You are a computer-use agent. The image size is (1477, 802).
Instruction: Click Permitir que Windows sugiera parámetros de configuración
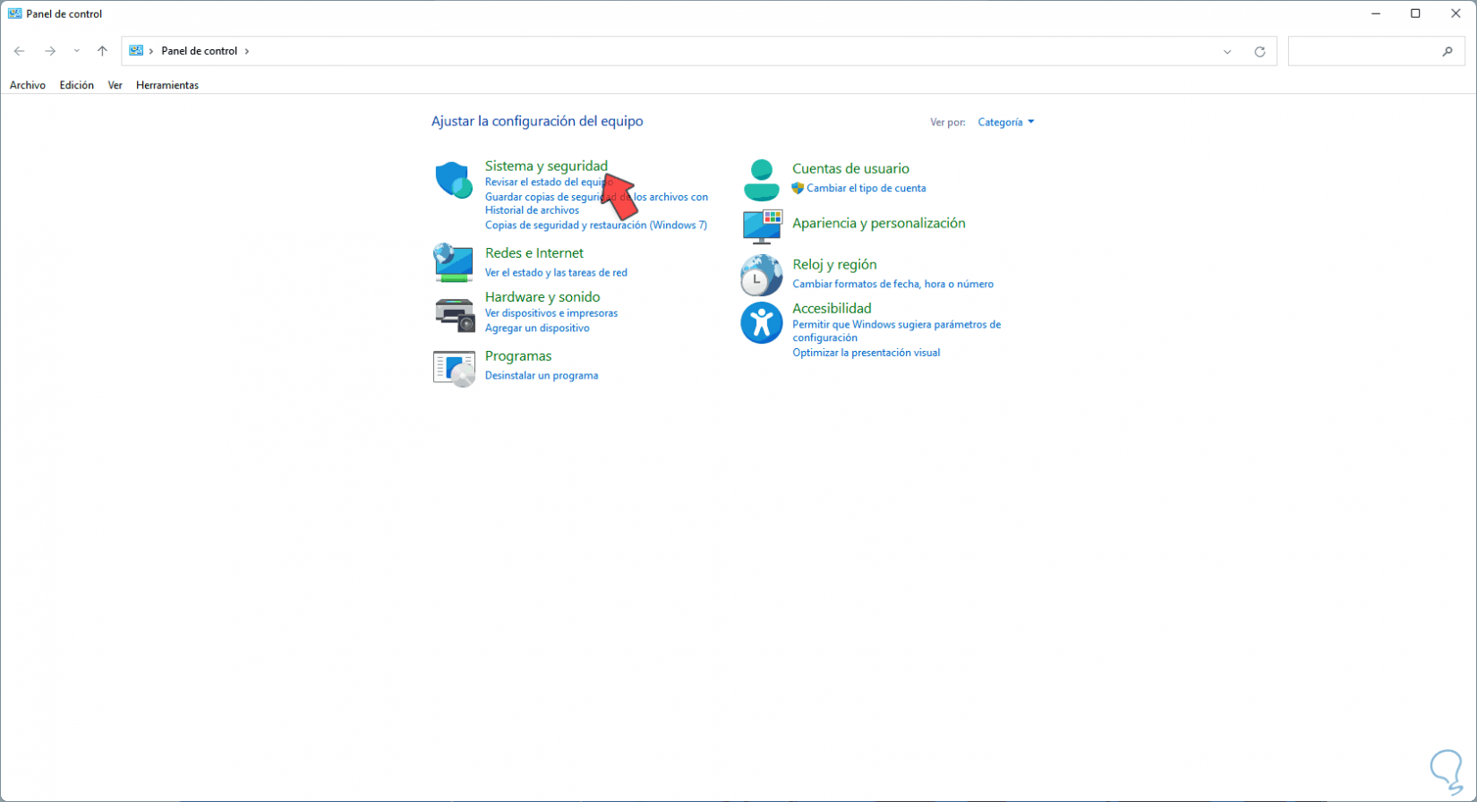click(x=897, y=331)
